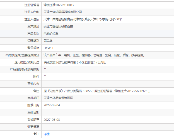Click the 有效期至 label
Image resolution: width=174 pixels, height=140 pixels.
click(33, 120)
